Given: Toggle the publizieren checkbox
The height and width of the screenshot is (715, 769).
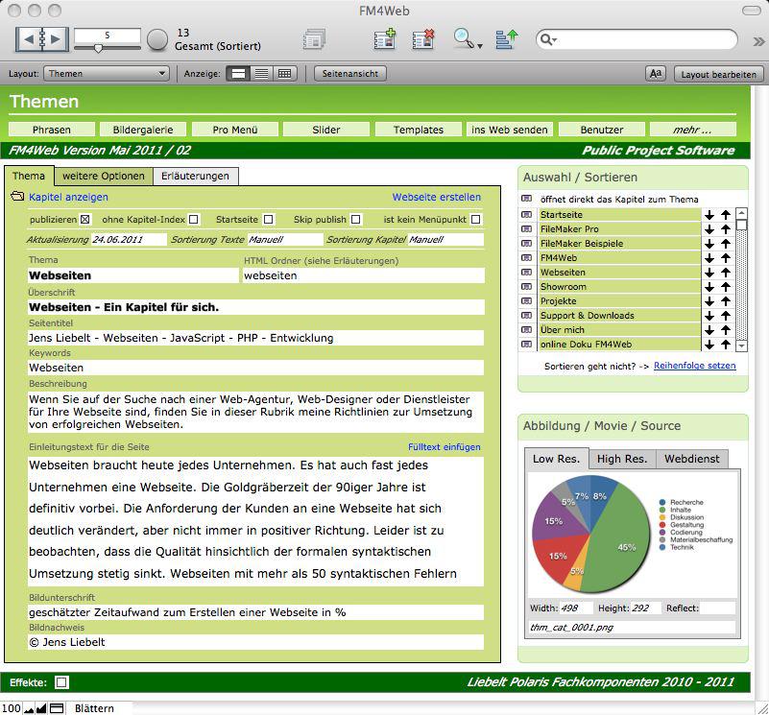Looking at the screenshot, I should 84,220.
